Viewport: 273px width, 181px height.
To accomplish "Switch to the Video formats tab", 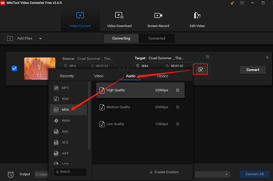I will click(x=99, y=76).
